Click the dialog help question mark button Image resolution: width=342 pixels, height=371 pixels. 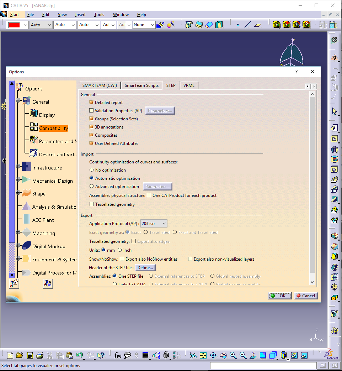[x=296, y=72]
